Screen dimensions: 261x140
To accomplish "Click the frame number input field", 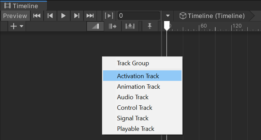I will [138, 16].
